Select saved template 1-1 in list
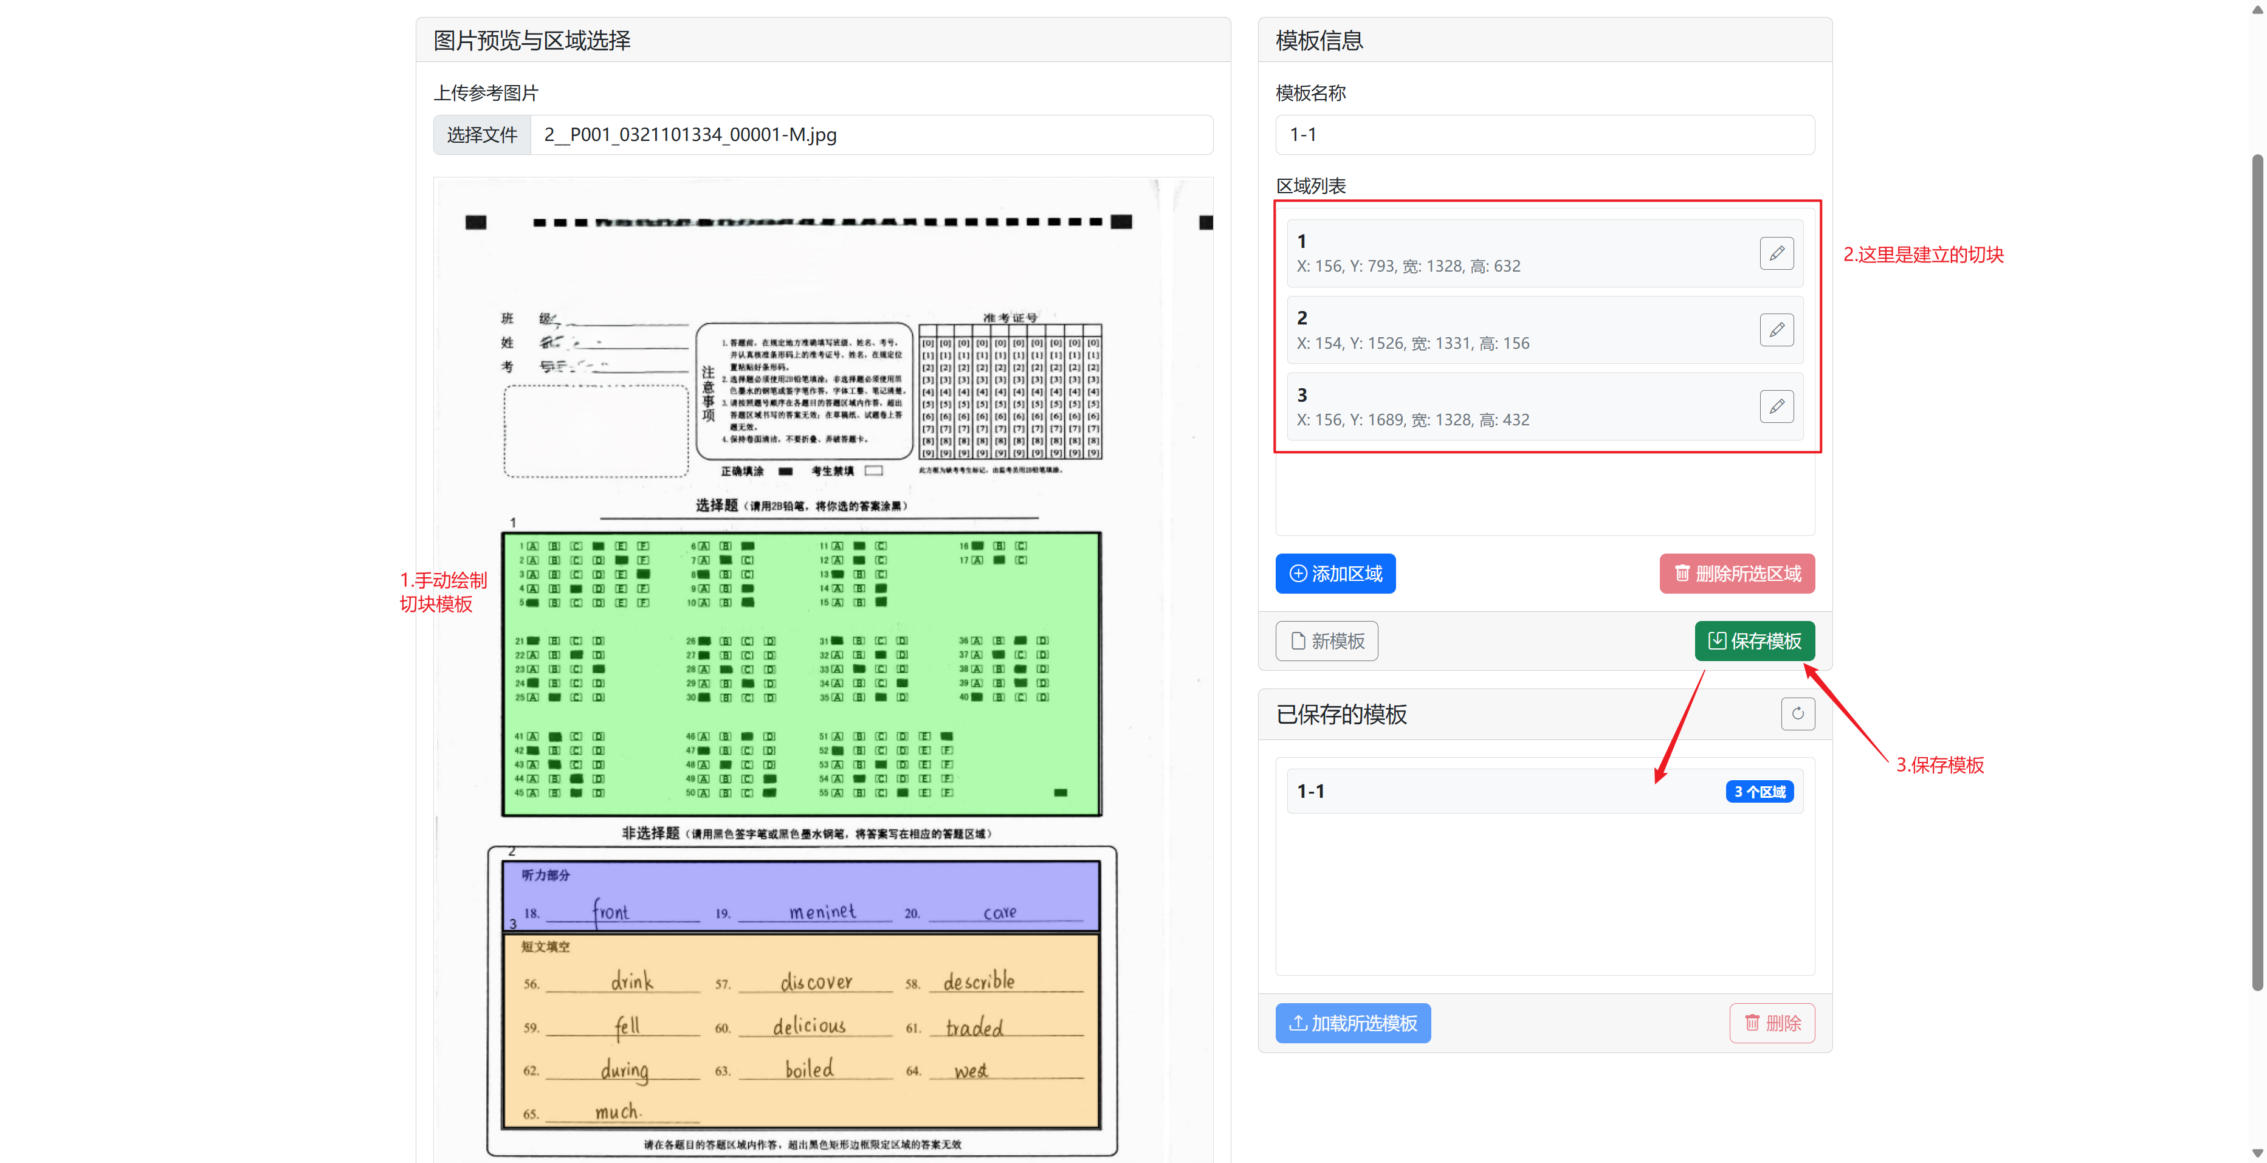 [x=1496, y=791]
